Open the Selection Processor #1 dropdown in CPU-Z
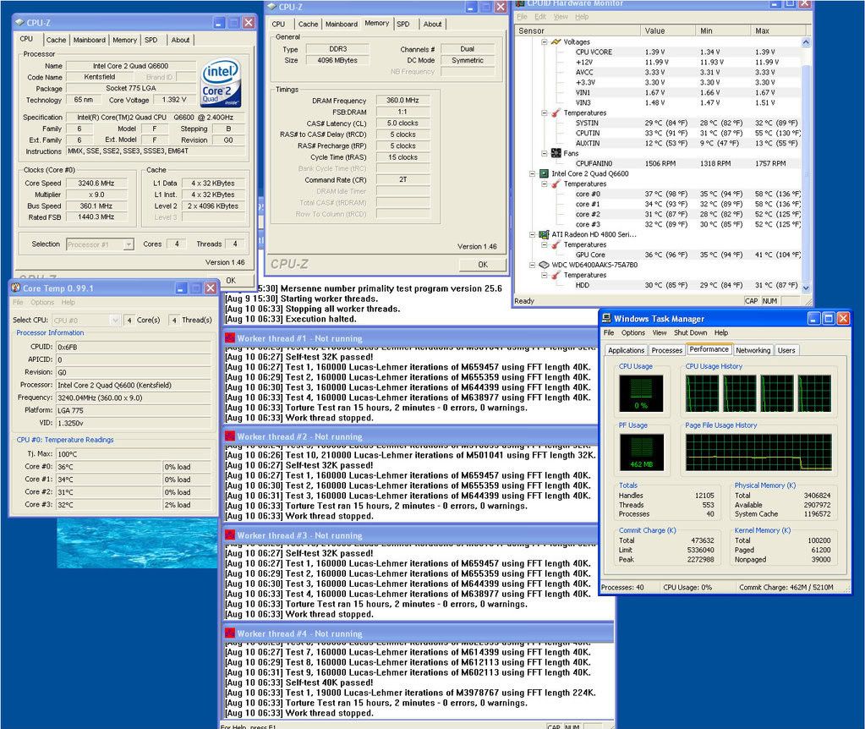Screen dimensions: 865x729 (129, 244)
